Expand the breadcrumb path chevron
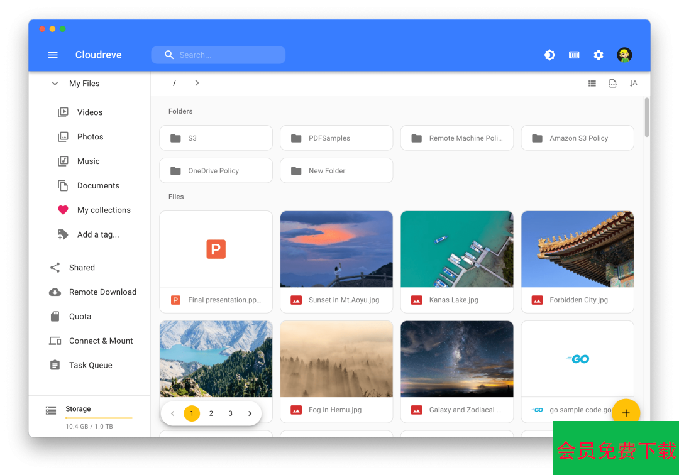The width and height of the screenshot is (679, 475). (197, 83)
